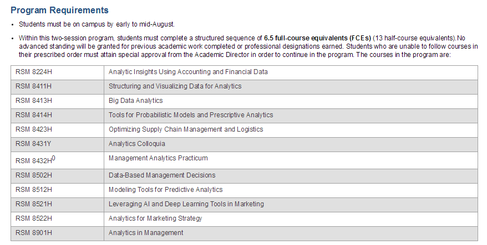Screen dimensions: 487x245
Task: Select the RSM 8901H table cell
Action: pos(58,233)
